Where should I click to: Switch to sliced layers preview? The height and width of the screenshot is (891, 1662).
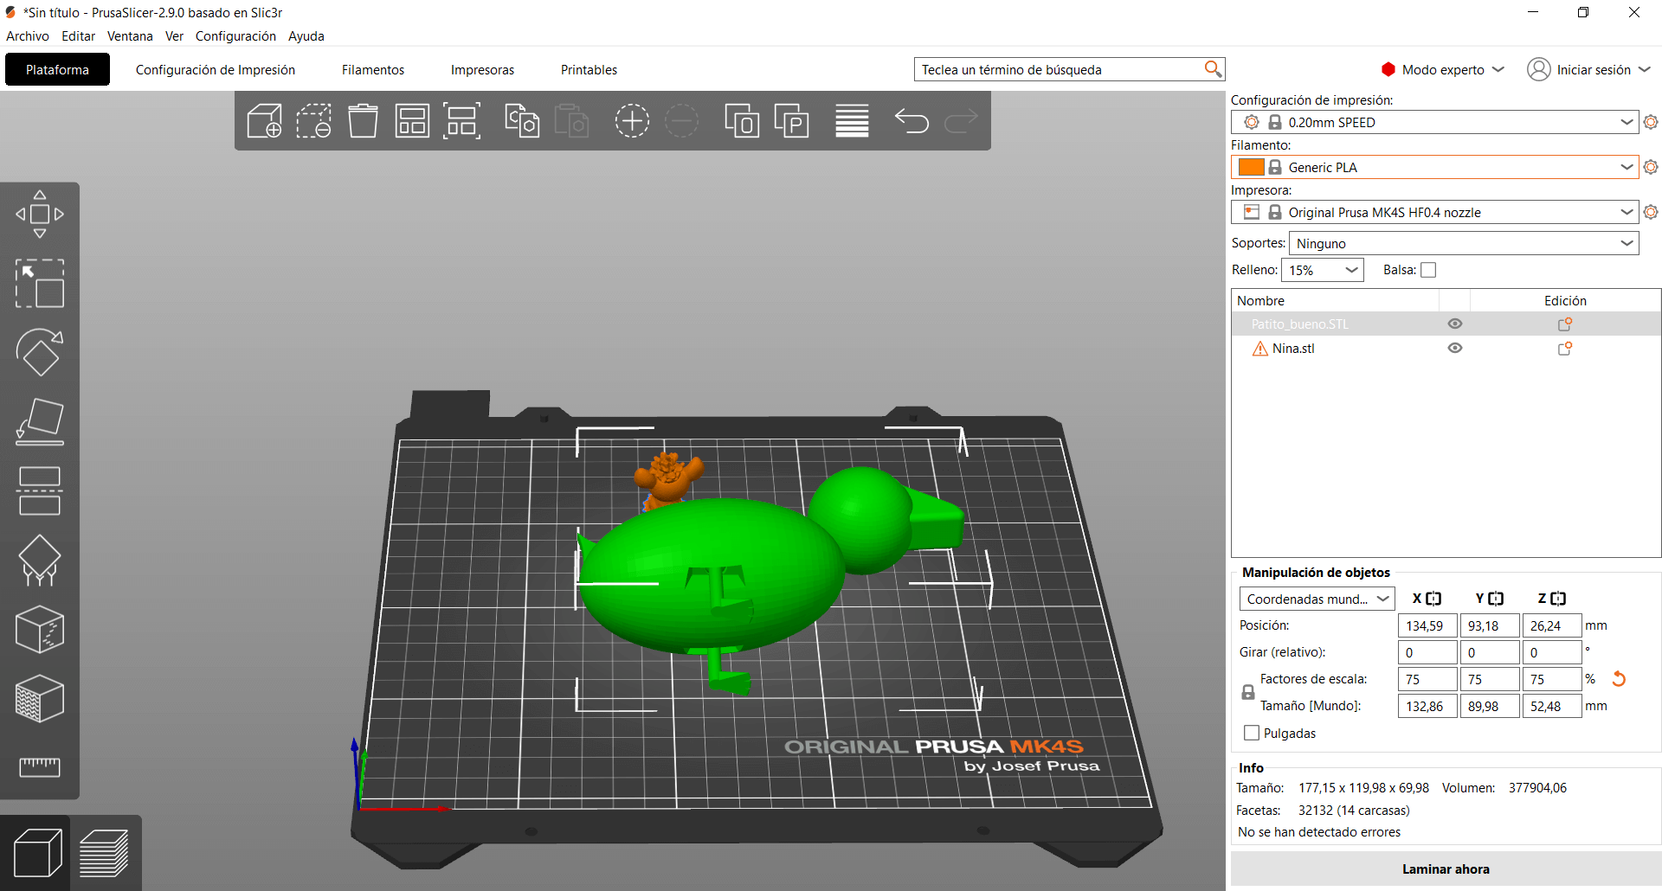[105, 853]
